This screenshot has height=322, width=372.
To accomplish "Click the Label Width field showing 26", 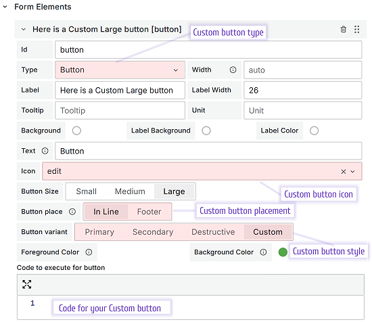I will 303,90.
